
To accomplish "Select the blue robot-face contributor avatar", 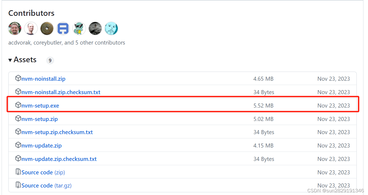I will [63, 28].
